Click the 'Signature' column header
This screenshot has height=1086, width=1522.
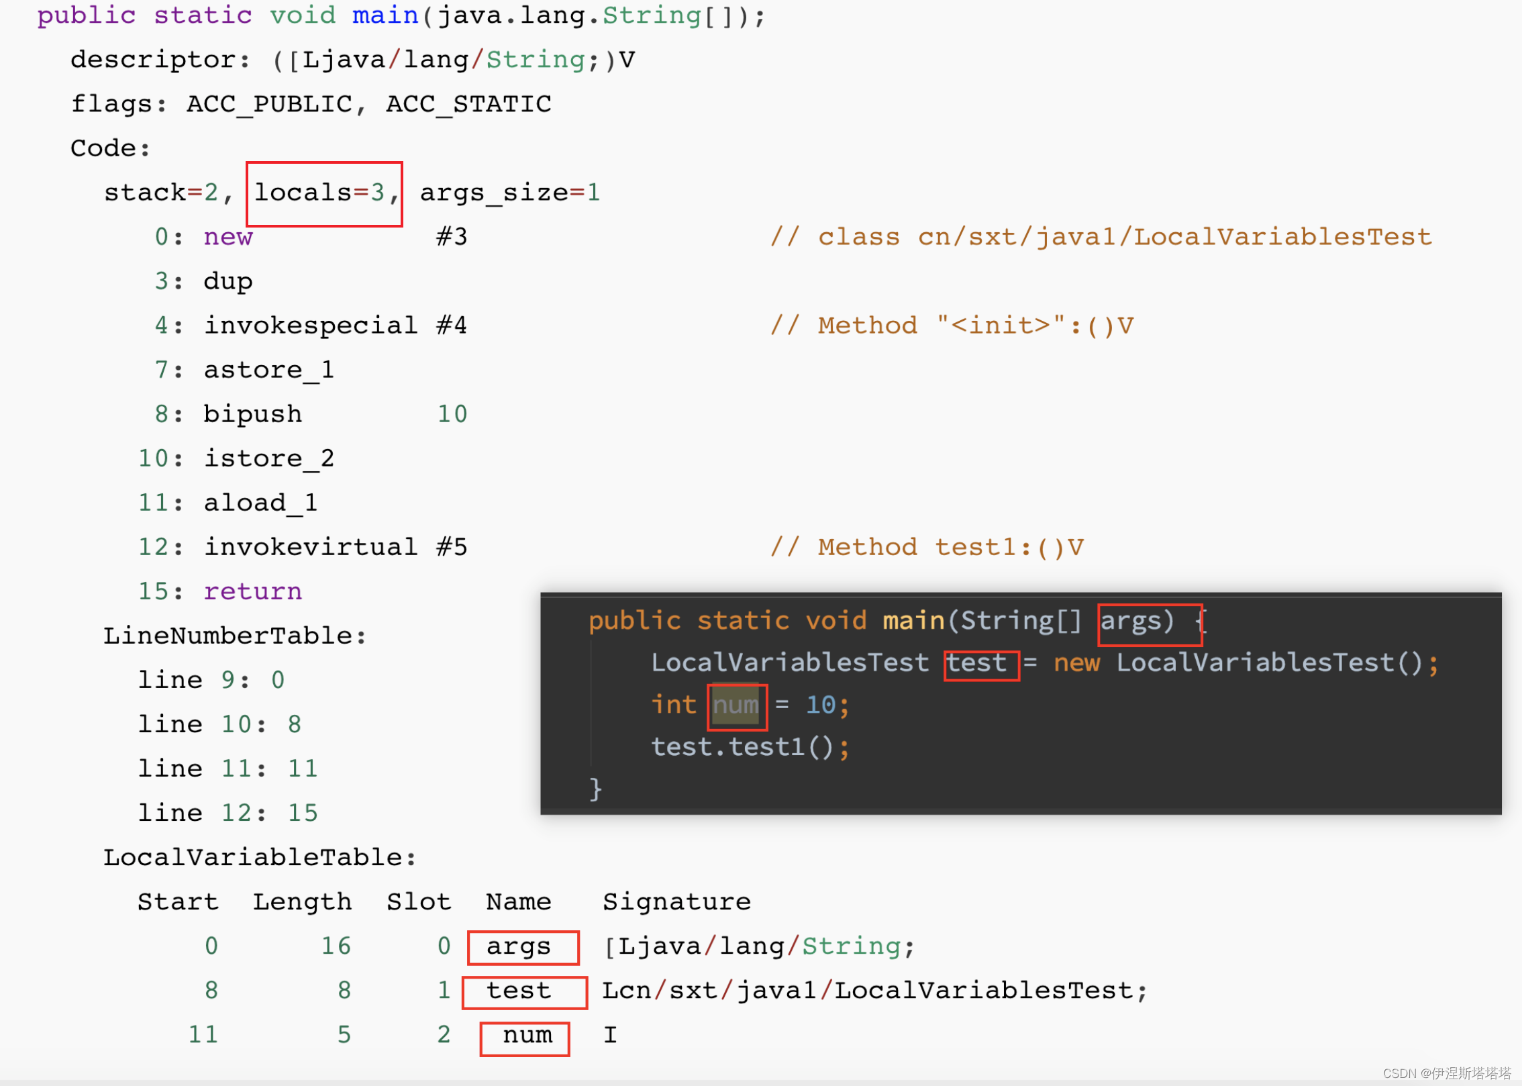[676, 903]
